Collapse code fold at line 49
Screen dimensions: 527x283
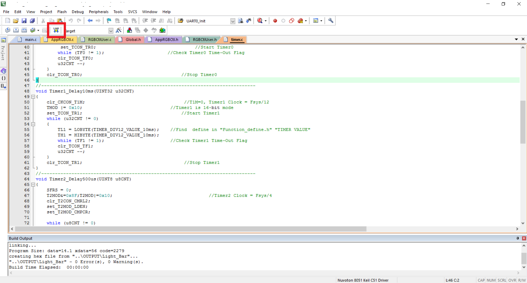coord(33,97)
